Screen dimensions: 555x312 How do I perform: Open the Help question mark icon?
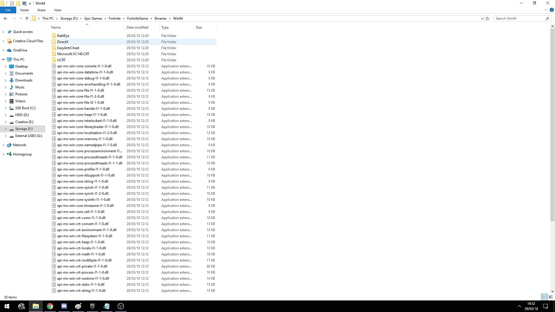click(552, 10)
